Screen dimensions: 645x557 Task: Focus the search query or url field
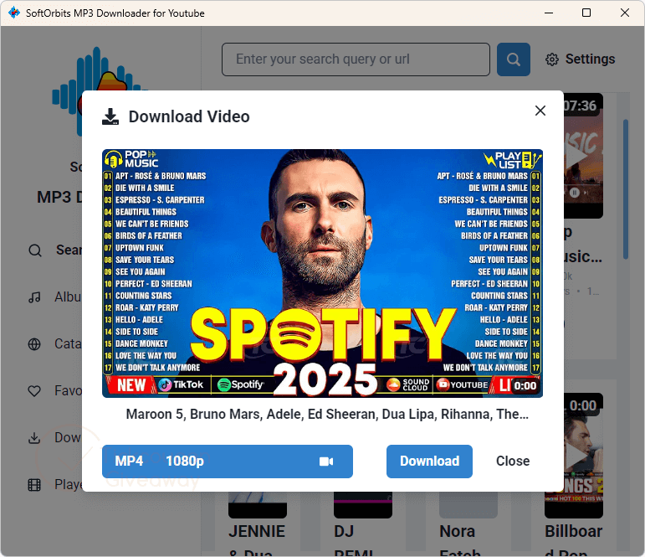click(x=356, y=59)
